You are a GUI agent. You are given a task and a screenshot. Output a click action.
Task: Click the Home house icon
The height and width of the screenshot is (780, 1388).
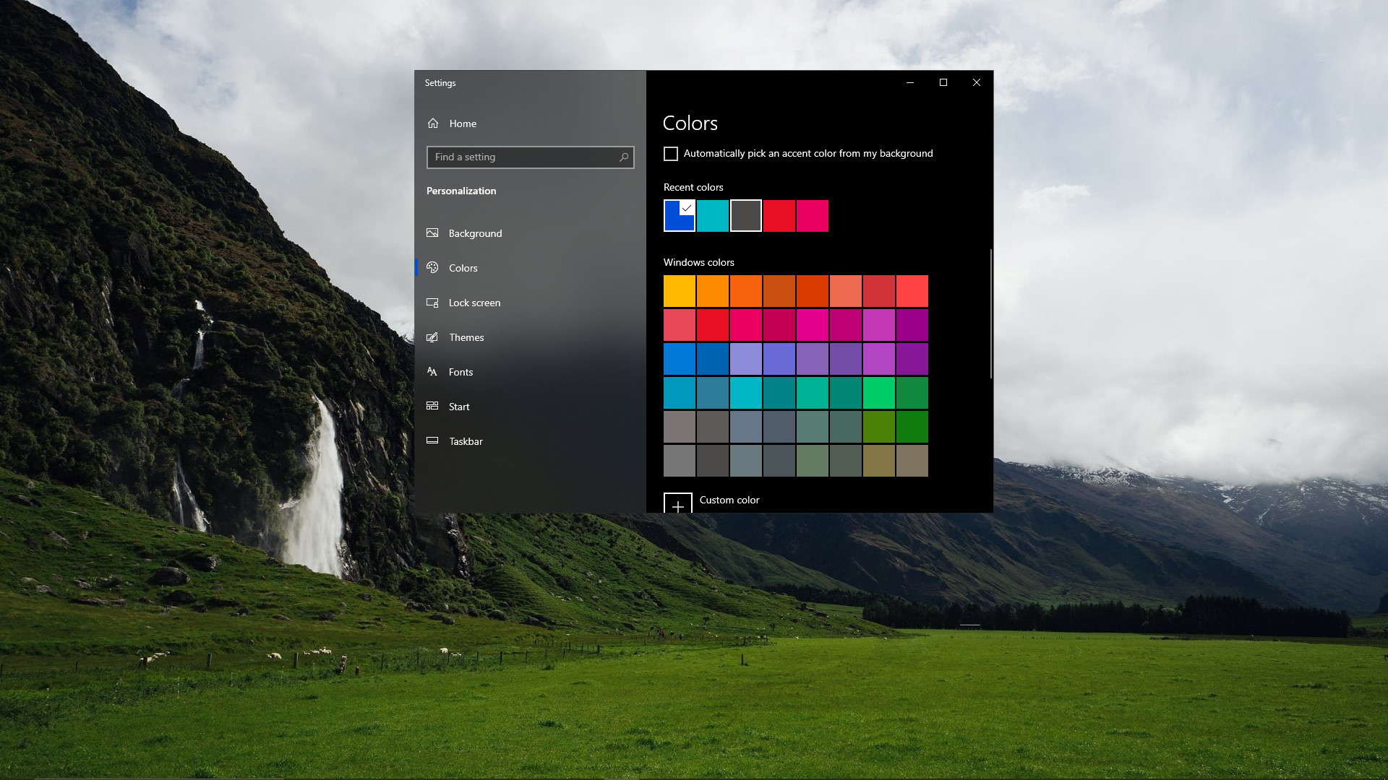tap(433, 123)
